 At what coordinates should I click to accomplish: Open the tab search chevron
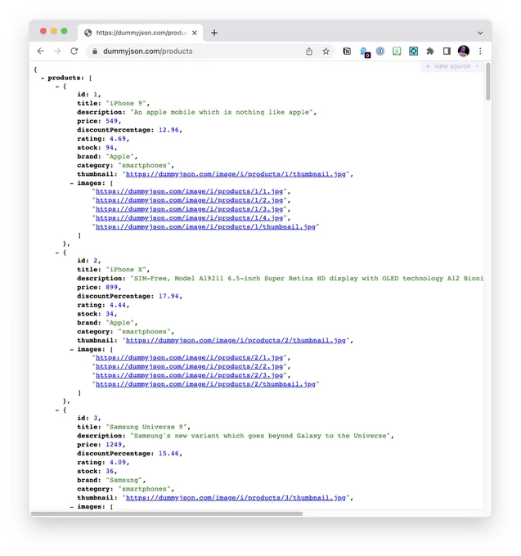pyautogui.click(x=480, y=33)
